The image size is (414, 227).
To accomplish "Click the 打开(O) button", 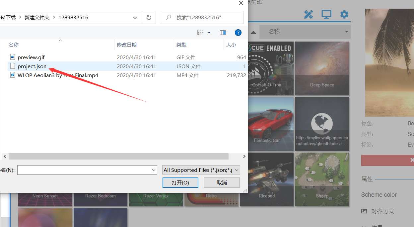I will [x=180, y=182].
